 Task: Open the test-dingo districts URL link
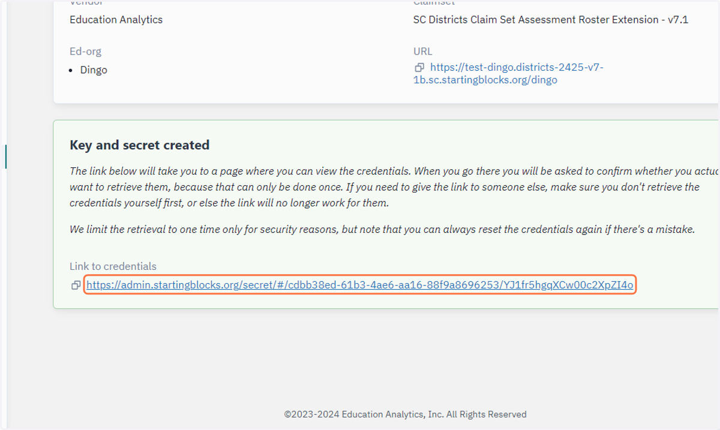509,74
